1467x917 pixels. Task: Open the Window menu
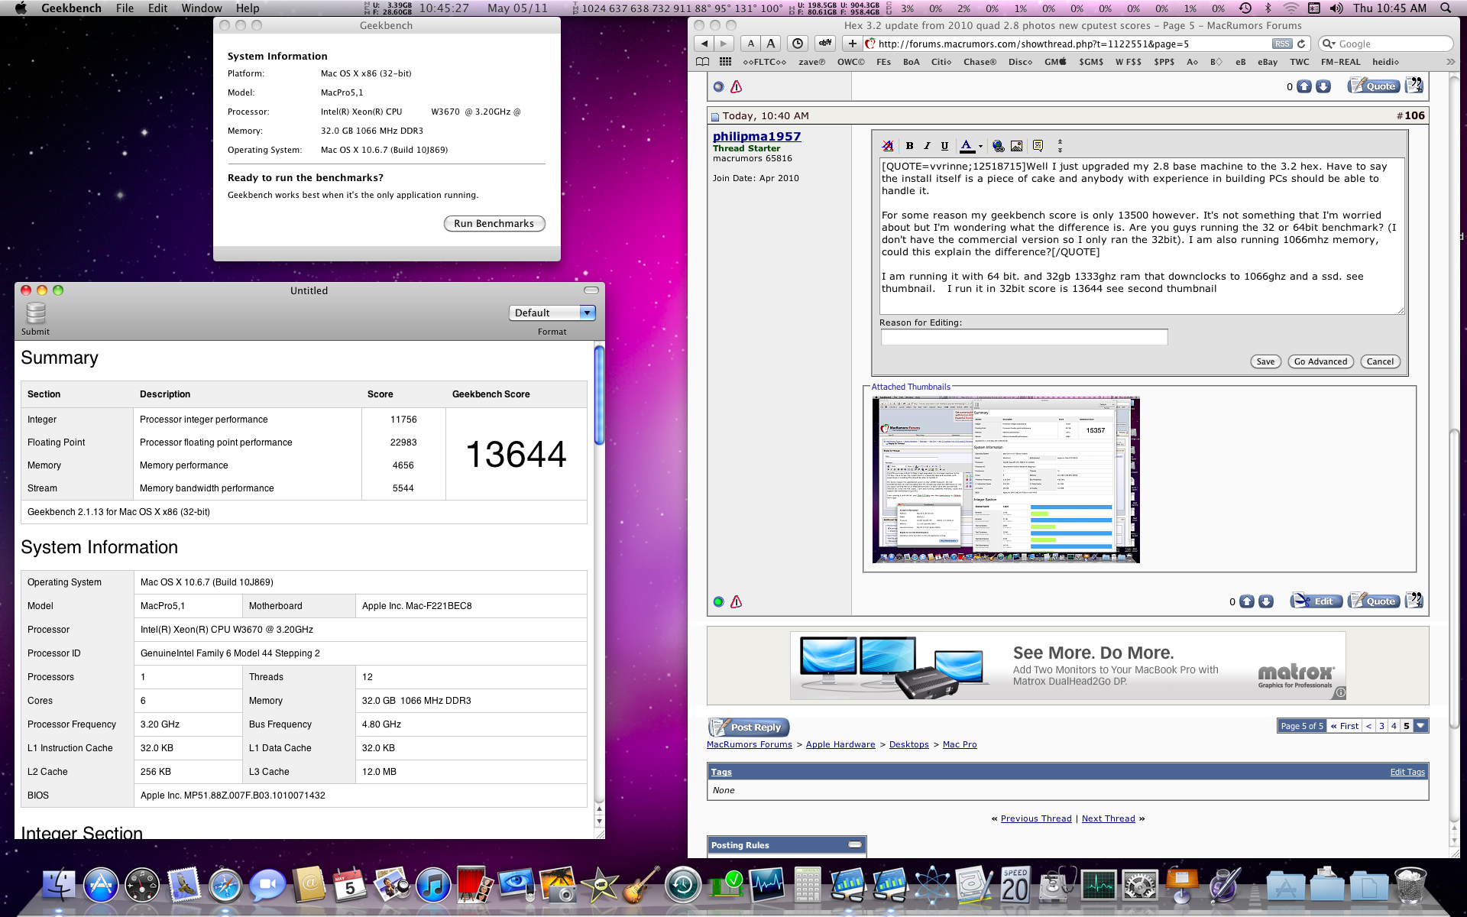pyautogui.click(x=202, y=8)
